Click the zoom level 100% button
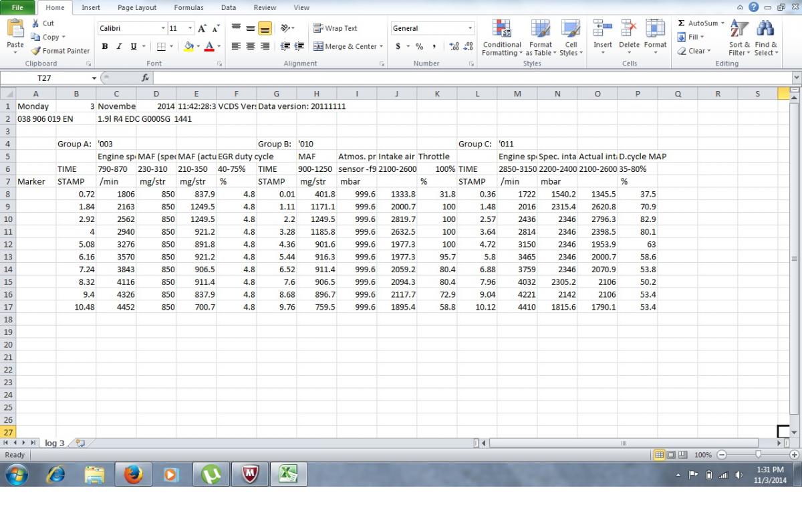Image resolution: width=802 pixels, height=515 pixels. (x=702, y=455)
